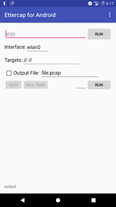The height and width of the screenshot is (207, 116).
Task: Click the KILL TASK button
Action: click(36, 85)
